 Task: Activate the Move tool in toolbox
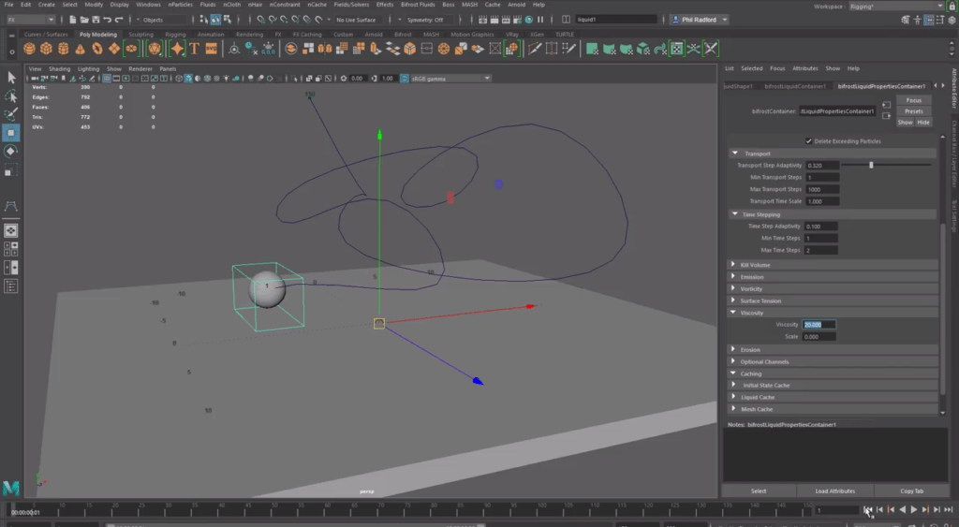coord(11,133)
